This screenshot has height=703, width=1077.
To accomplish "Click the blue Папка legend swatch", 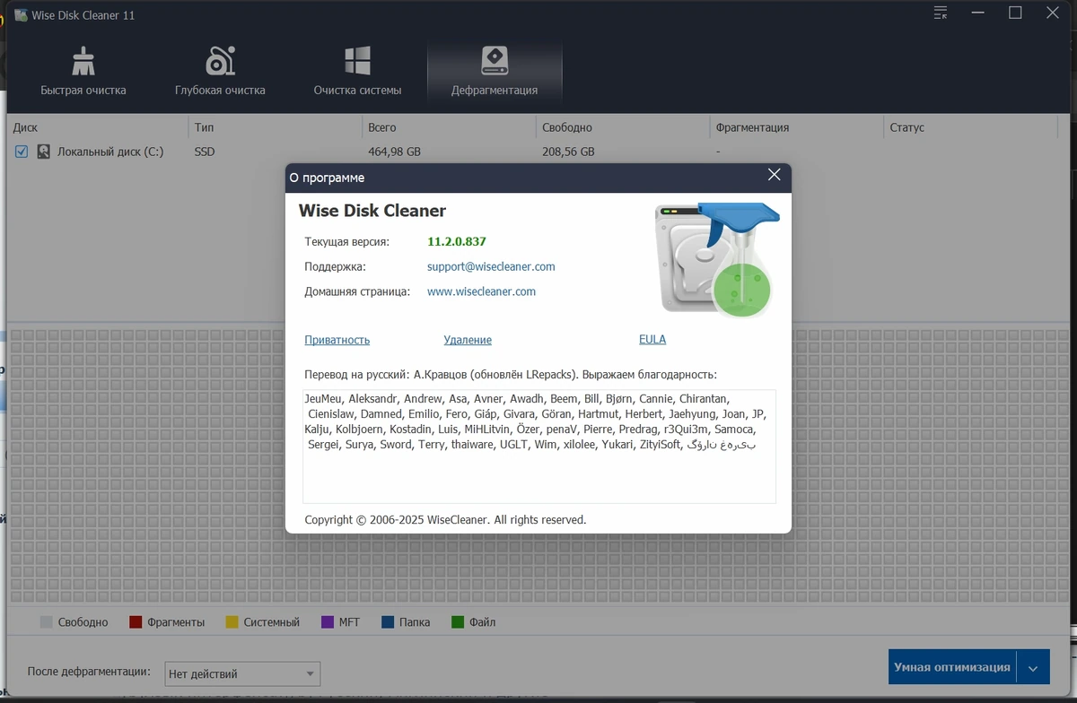I will click(x=389, y=622).
